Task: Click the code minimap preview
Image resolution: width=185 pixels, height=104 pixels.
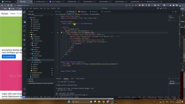Action: point(172,18)
